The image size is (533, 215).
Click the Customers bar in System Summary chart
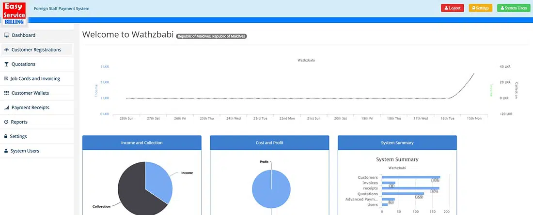pyautogui.click(x=410, y=177)
